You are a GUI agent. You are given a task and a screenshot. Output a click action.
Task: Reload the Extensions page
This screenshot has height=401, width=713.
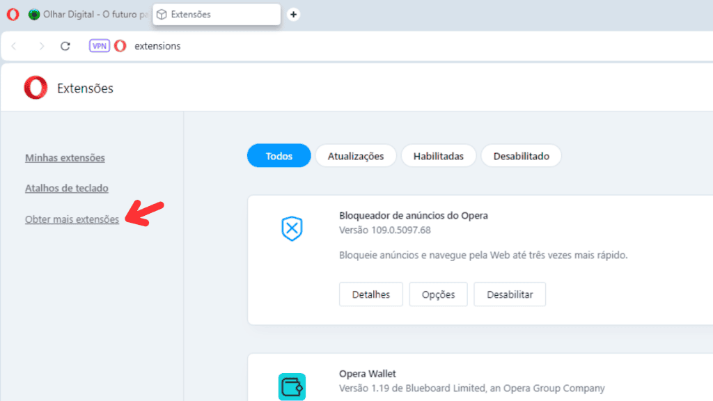pos(65,45)
